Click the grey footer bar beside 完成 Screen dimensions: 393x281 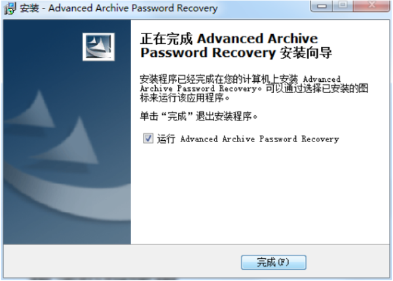click(121, 262)
